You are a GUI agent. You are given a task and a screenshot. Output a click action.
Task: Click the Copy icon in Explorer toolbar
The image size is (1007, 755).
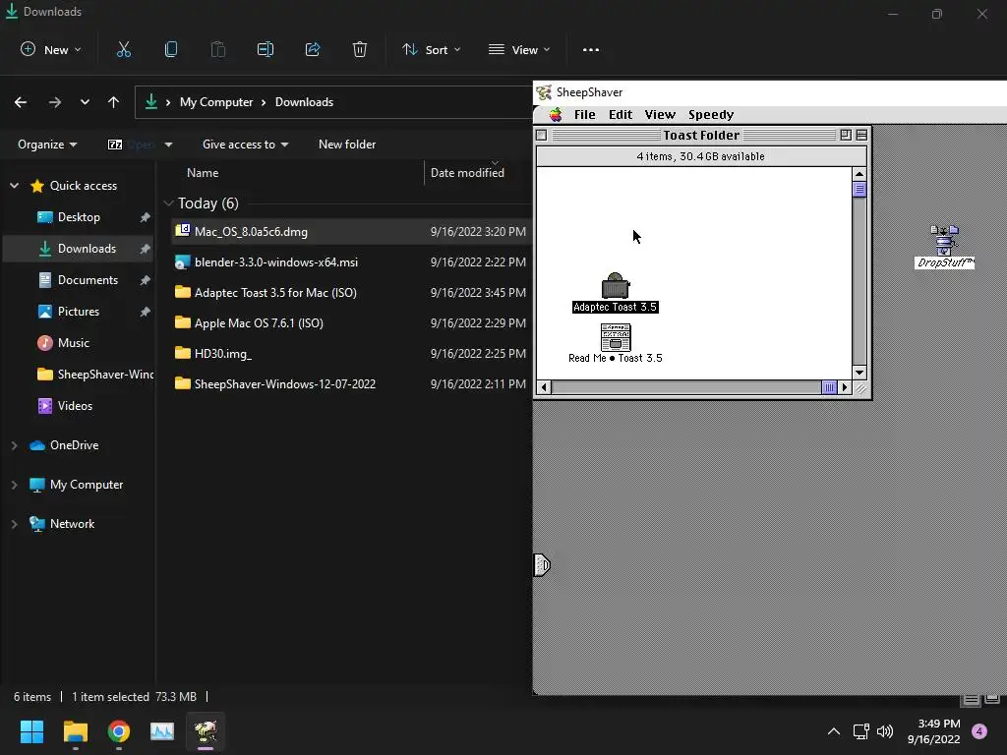pos(171,49)
